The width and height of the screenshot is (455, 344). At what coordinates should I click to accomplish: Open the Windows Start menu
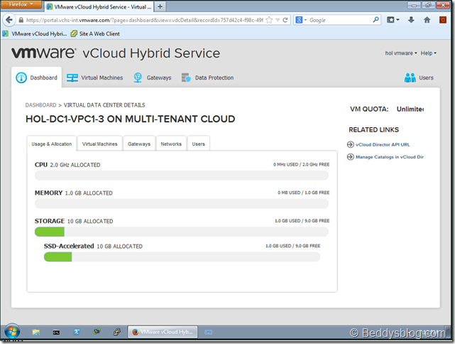(x=12, y=331)
